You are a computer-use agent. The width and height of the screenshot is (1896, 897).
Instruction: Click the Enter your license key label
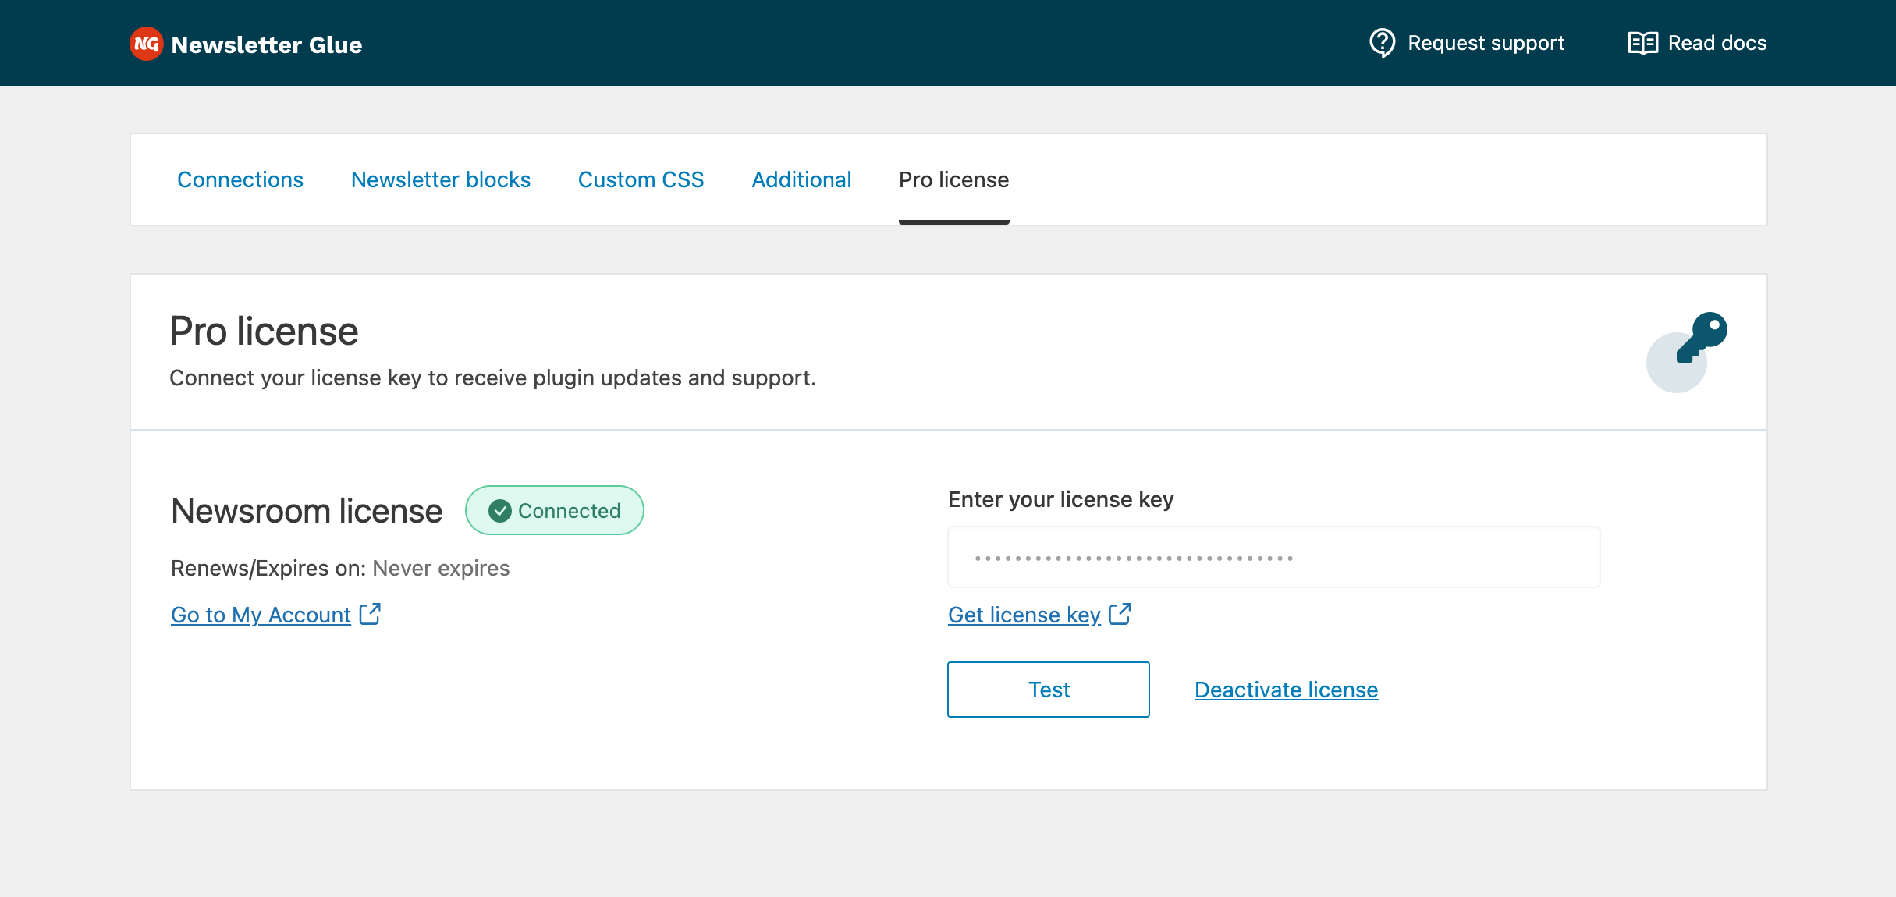(x=1060, y=499)
